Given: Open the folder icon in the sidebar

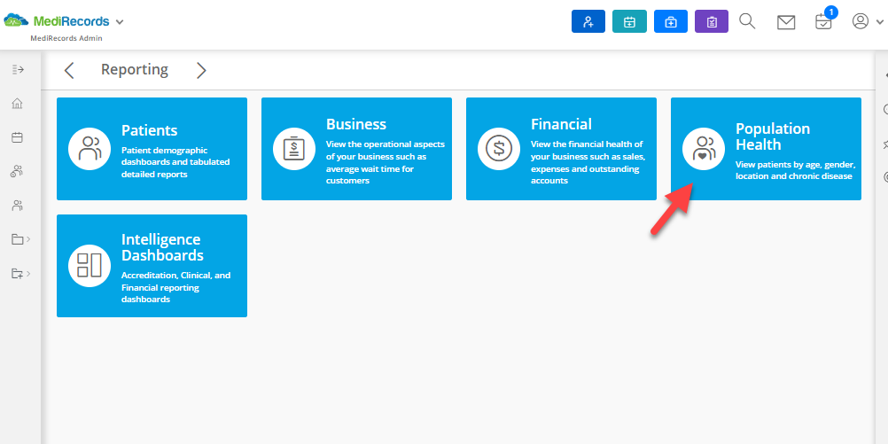Looking at the screenshot, I should (x=18, y=239).
